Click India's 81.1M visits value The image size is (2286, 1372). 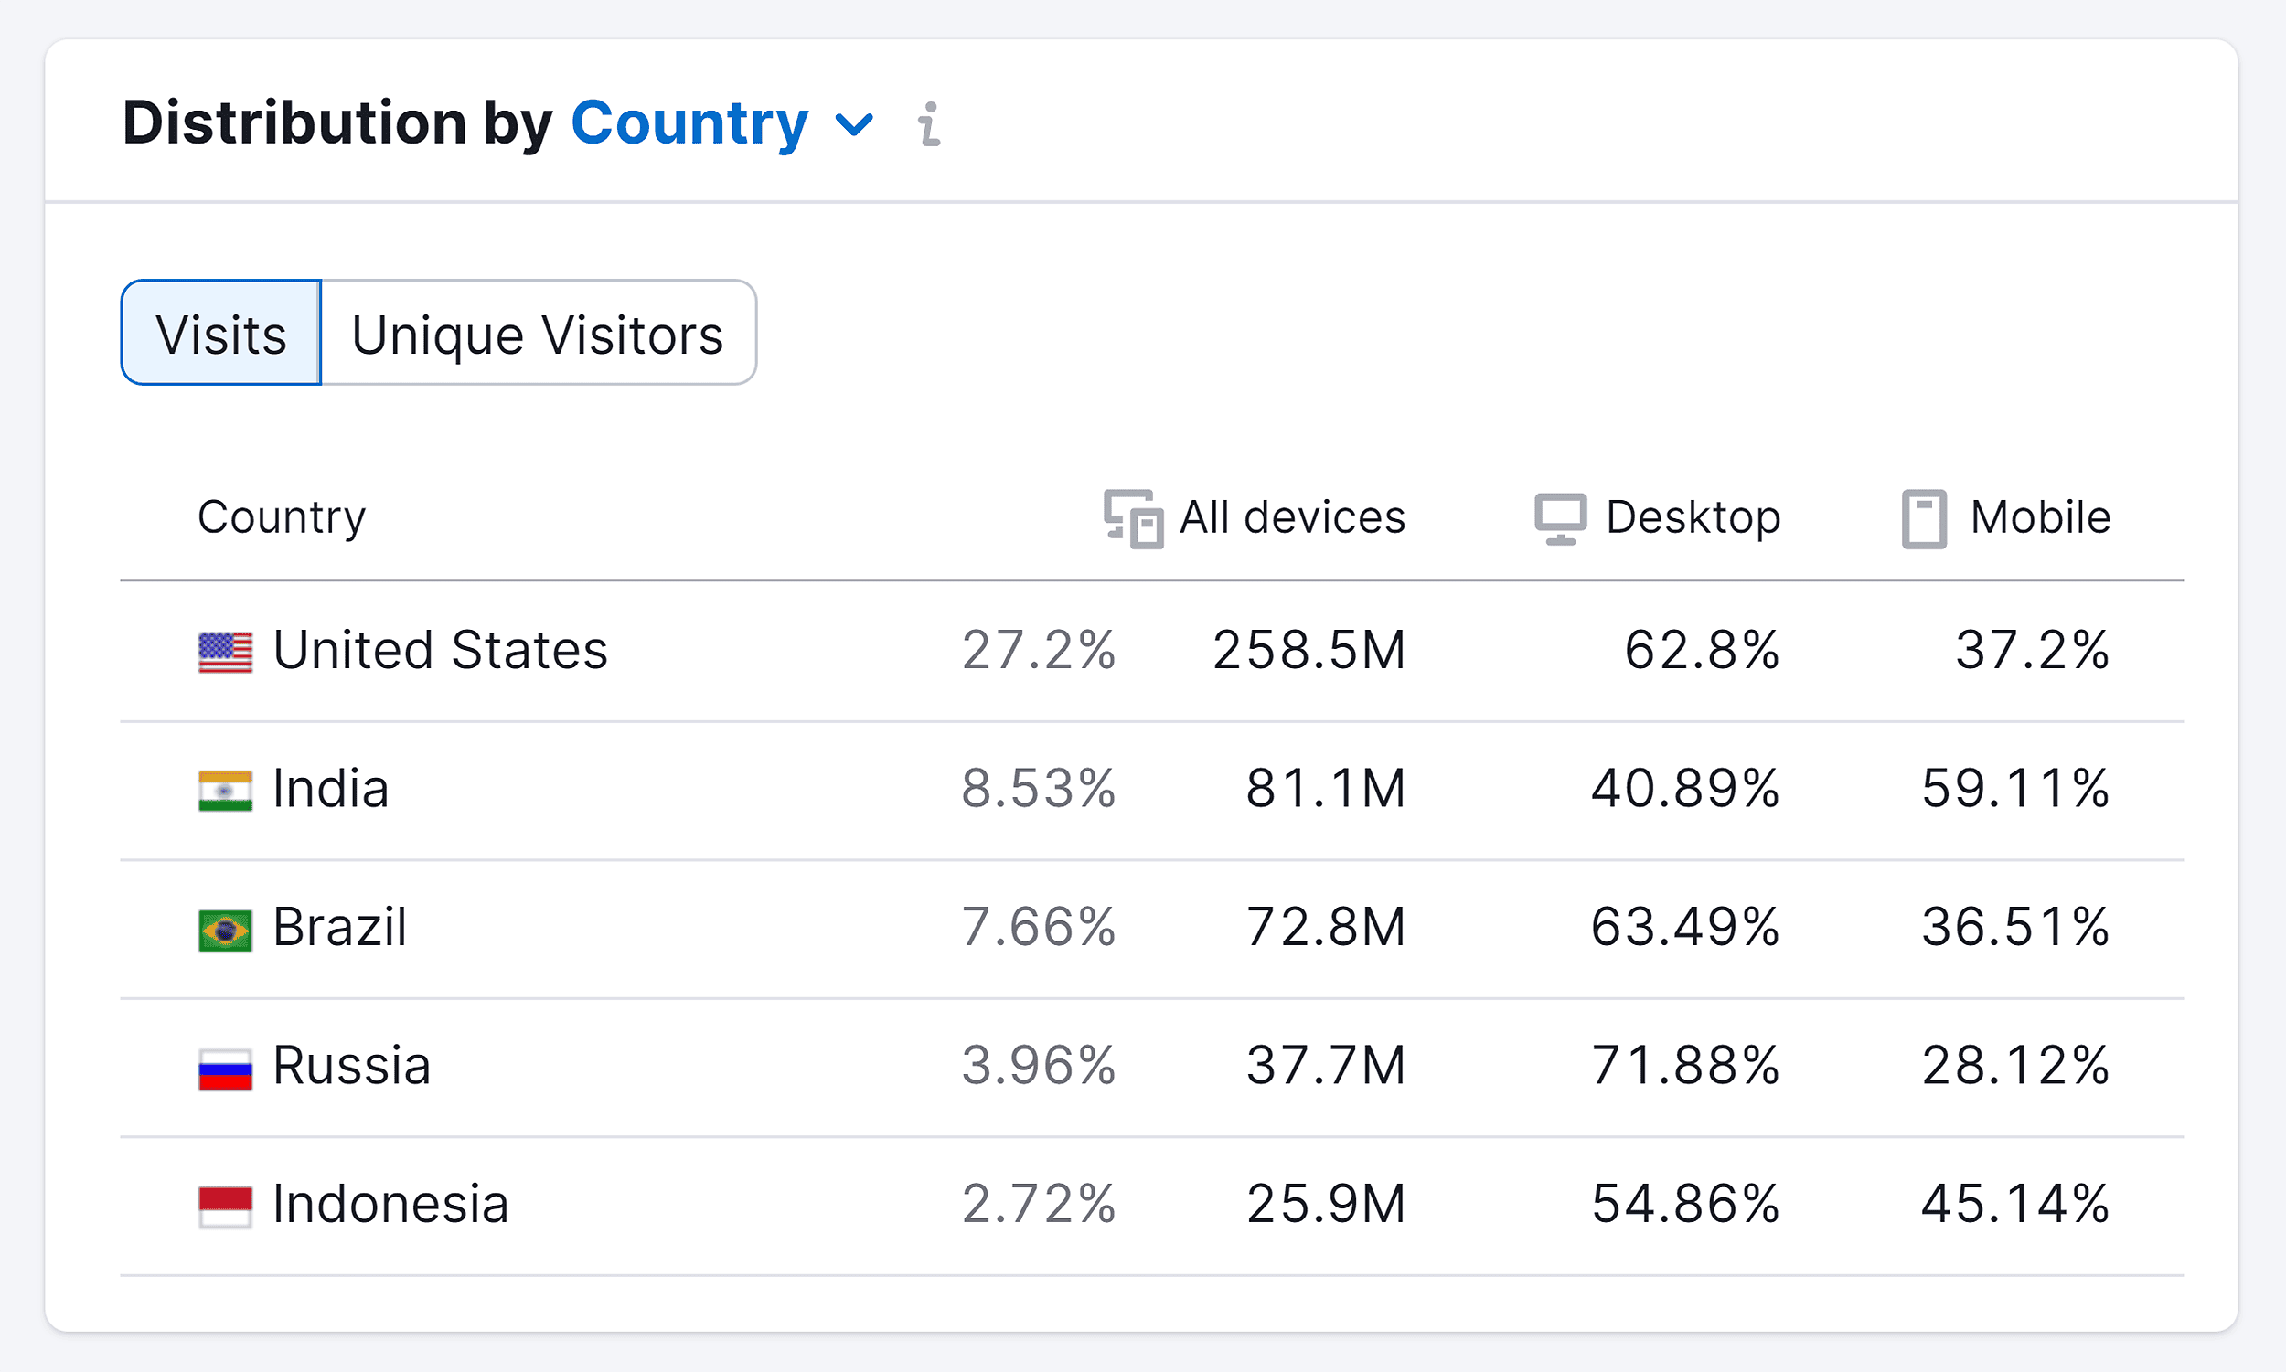[1324, 789]
